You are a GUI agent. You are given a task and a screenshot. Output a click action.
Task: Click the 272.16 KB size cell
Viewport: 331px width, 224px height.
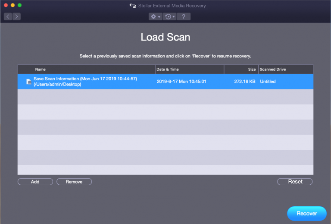245,82
